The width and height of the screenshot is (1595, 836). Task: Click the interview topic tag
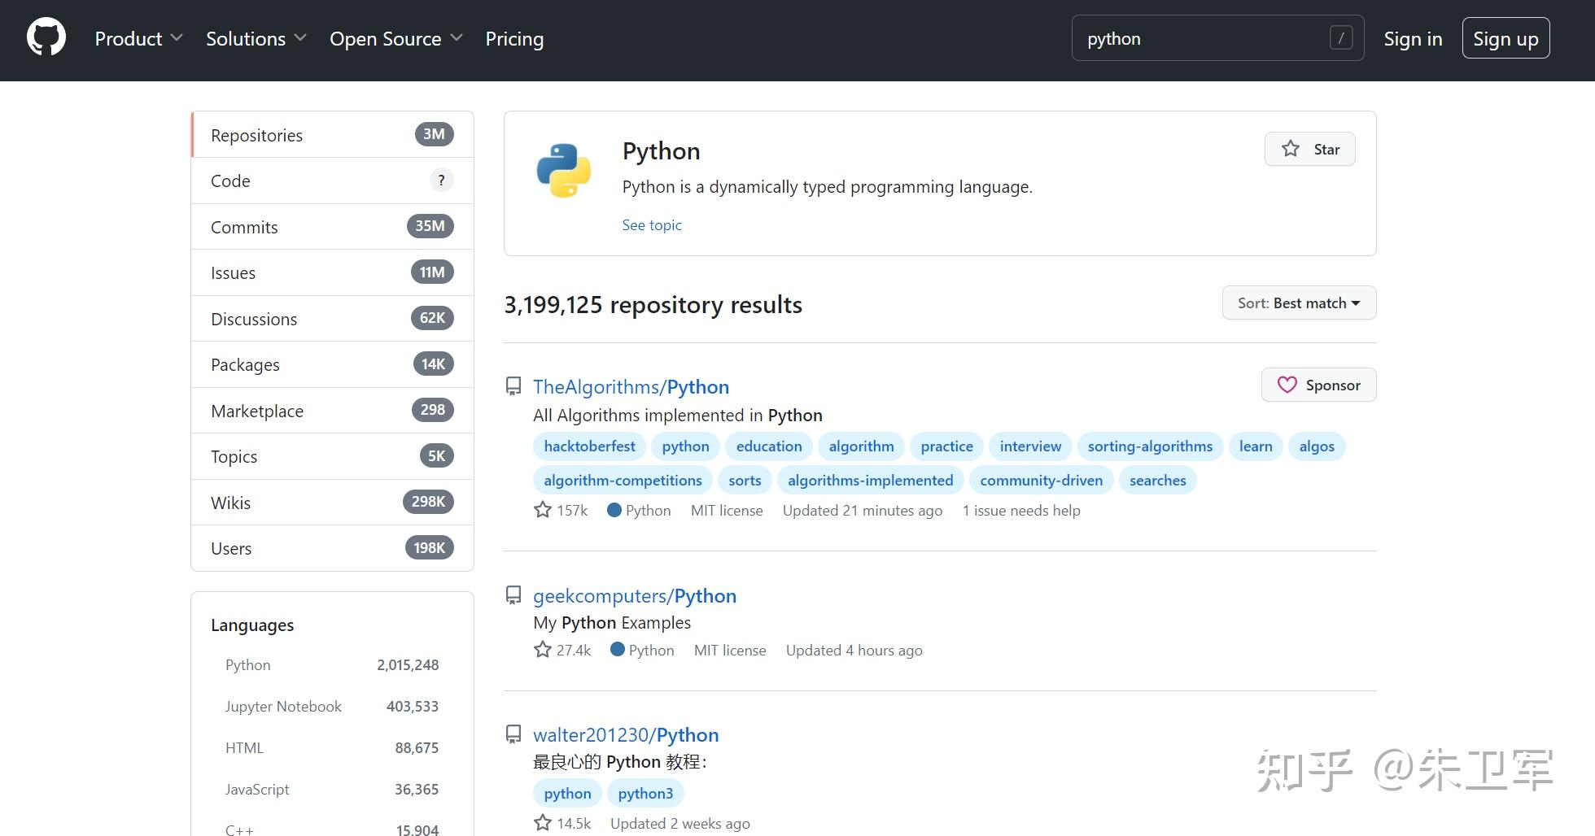[x=1030, y=446]
